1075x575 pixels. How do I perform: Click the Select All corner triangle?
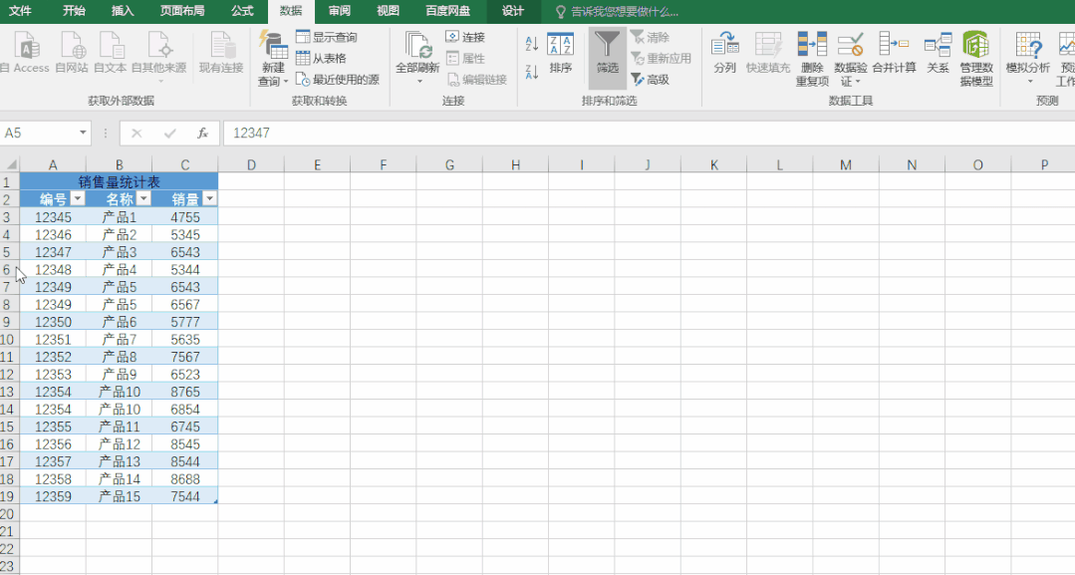(10, 164)
